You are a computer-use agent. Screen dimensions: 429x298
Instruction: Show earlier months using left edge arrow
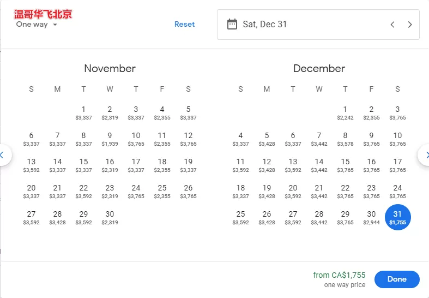click(x=4, y=156)
